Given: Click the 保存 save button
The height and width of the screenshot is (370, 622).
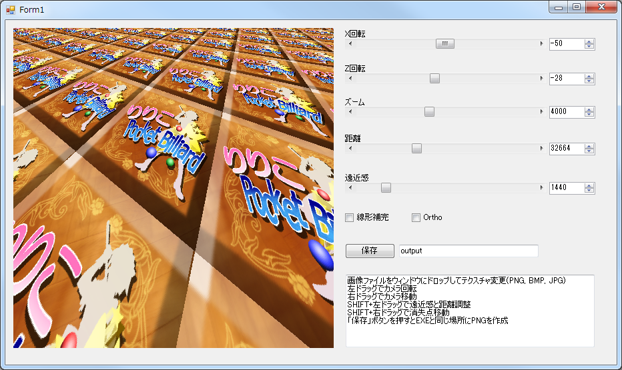Looking at the screenshot, I should coord(370,251).
